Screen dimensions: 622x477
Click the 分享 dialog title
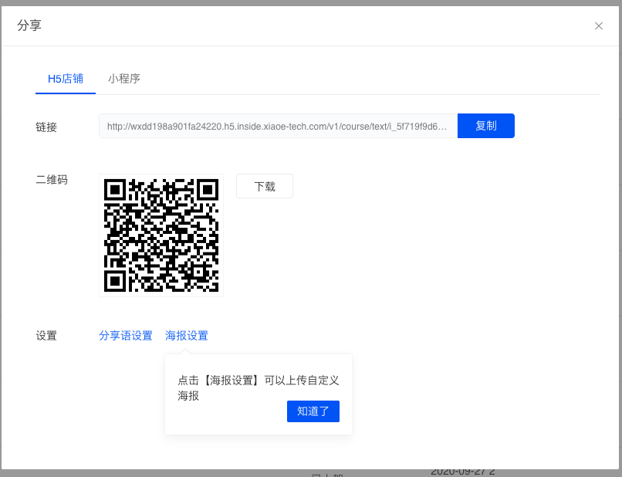(29, 25)
